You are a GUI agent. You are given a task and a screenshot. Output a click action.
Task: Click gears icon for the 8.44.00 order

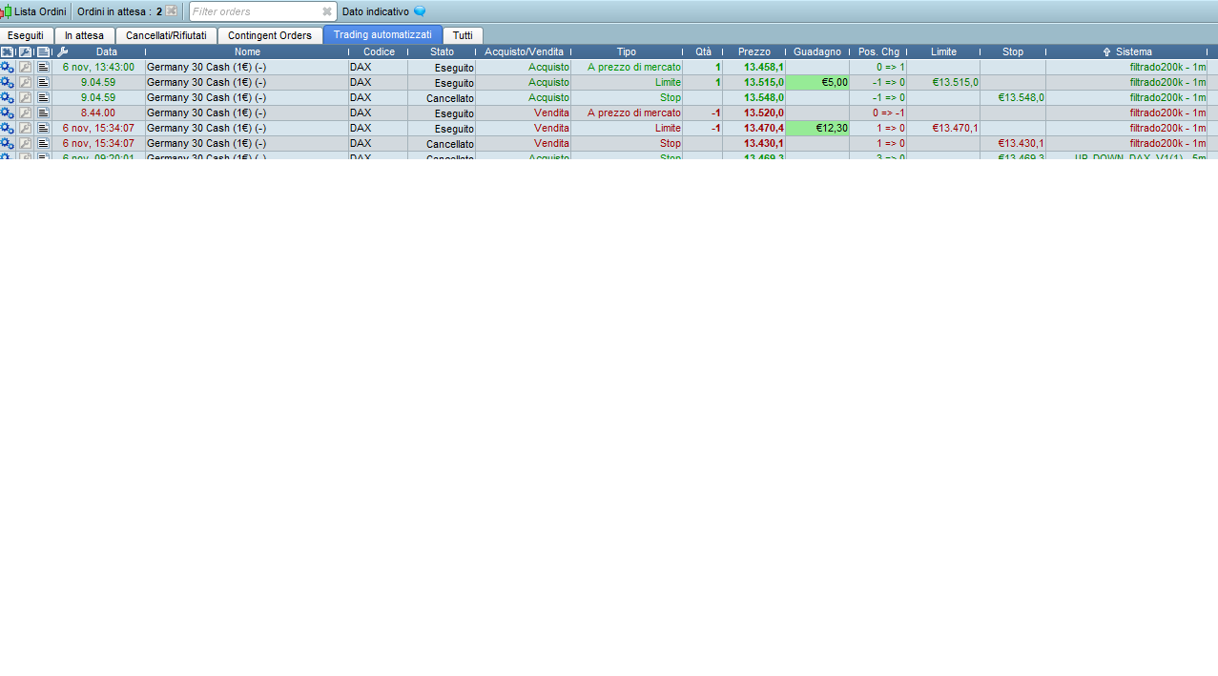[8, 113]
